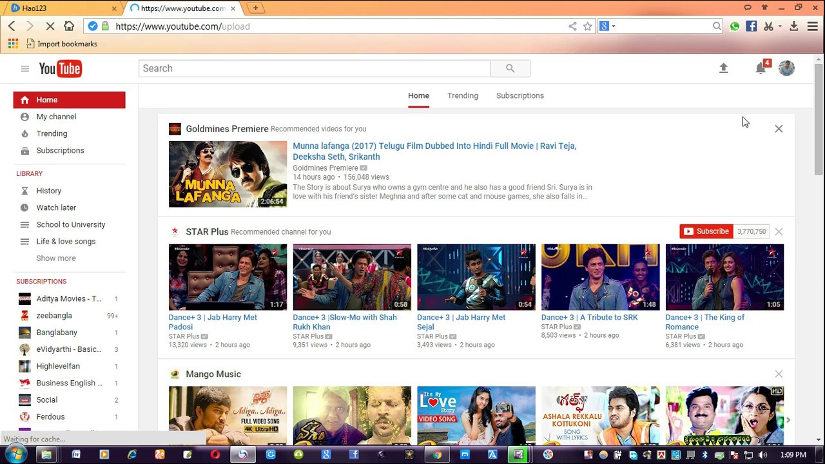The width and height of the screenshot is (825, 464).
Task: Open the Facebook icon in the taskbar
Action: pos(354,454)
